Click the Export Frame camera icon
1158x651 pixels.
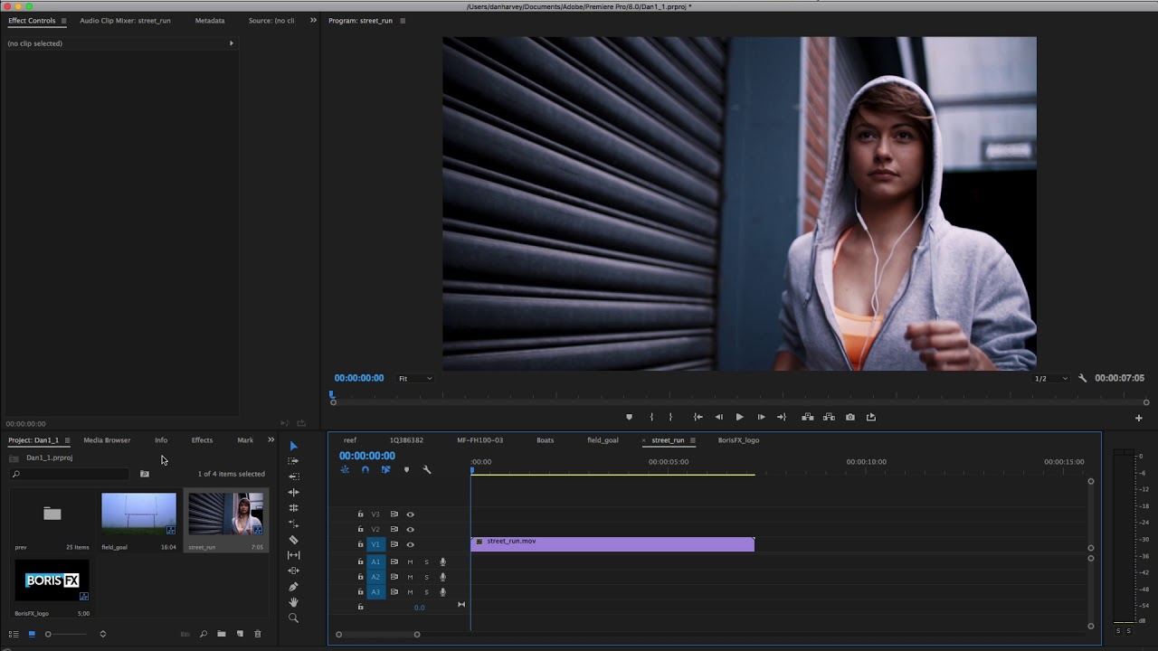point(850,417)
